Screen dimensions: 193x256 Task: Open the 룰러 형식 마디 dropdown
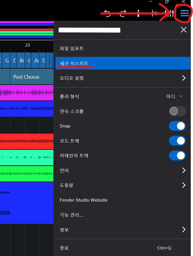coord(175,96)
